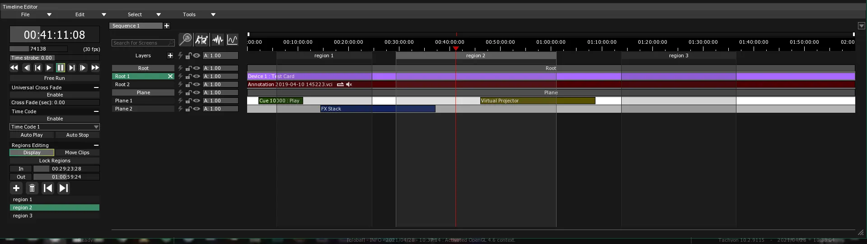Hide the Root 1 layer eye
Screen dimensions: 867x244
tap(197, 76)
